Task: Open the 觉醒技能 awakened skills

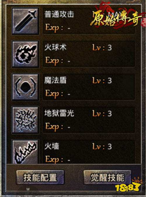Action: click(x=107, y=177)
